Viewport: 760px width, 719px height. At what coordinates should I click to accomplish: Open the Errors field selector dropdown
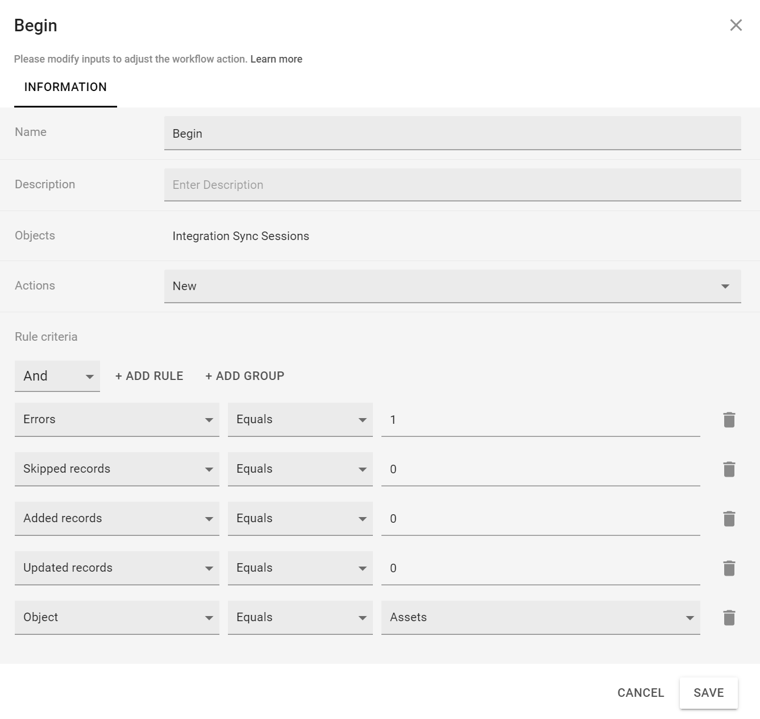pyautogui.click(x=117, y=420)
